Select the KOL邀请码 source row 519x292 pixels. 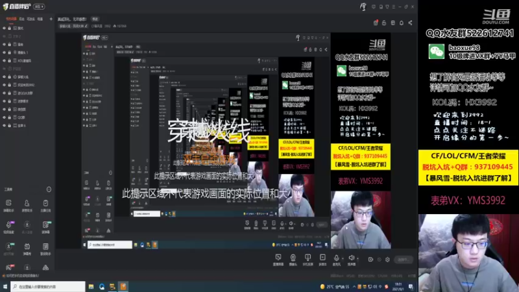[x=27, y=60]
